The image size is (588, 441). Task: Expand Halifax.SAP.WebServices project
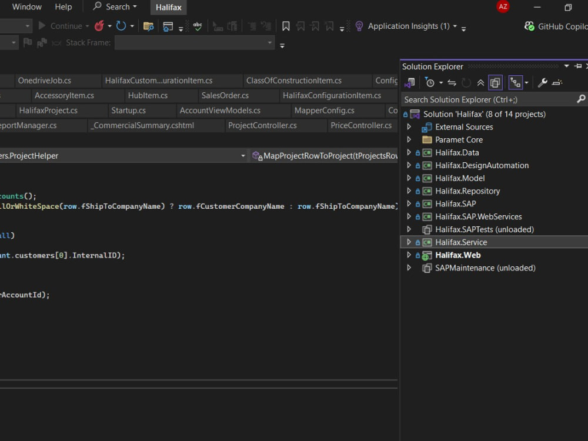pyautogui.click(x=409, y=216)
